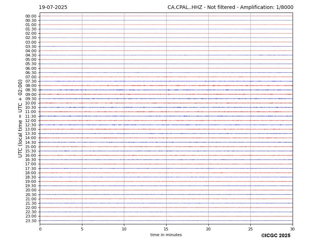Click the x-axis tick label 15
332x249 pixels.
click(x=166, y=229)
